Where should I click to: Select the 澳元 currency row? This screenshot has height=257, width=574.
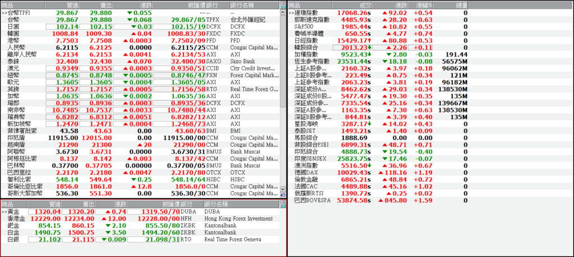pyautogui.click(x=140, y=68)
